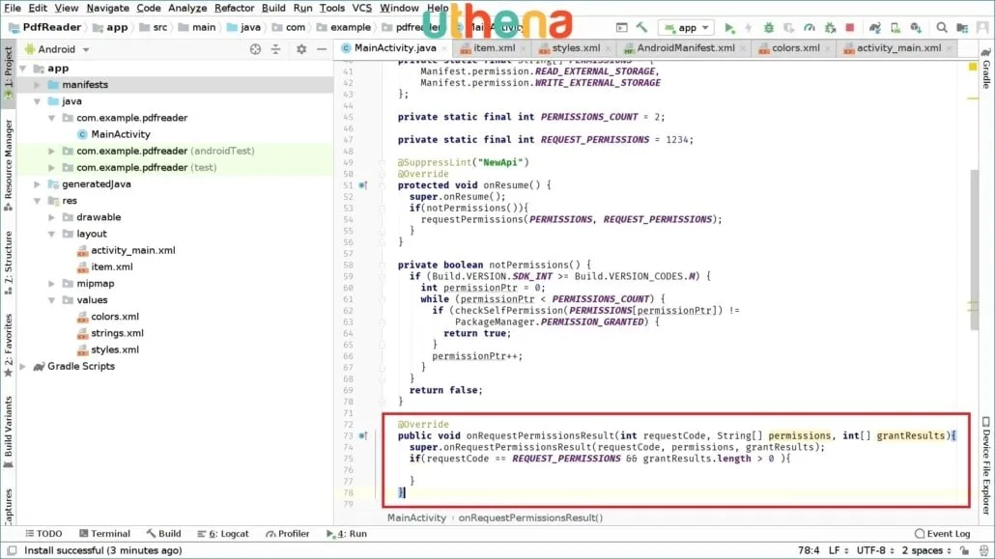
Task: Click the src breadcrumb in navigation bar
Action: tap(160, 27)
